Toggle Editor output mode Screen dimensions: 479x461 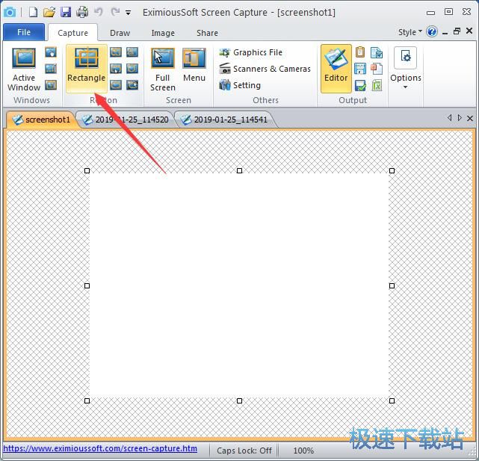tap(336, 69)
